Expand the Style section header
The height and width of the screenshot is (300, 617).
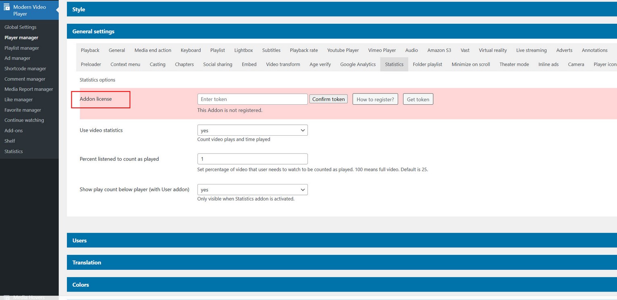(79, 9)
